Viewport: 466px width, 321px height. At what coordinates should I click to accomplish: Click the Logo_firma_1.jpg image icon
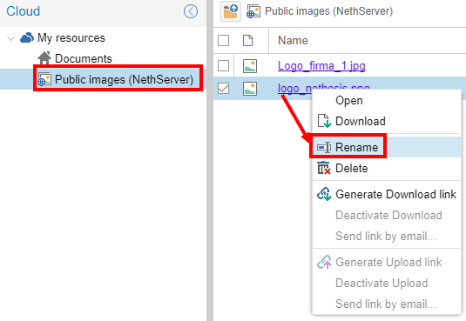[250, 66]
